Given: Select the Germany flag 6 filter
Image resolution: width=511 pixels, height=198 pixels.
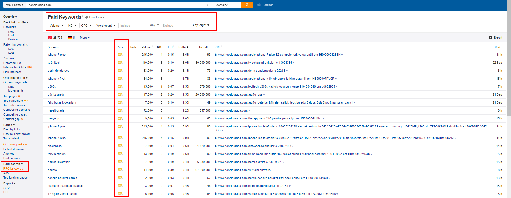Looking at the screenshot, I should pyautogui.click(x=71, y=38).
